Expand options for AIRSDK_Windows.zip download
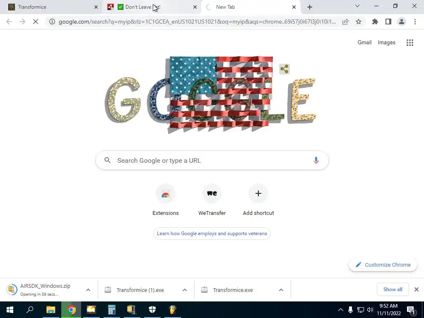 88,290
